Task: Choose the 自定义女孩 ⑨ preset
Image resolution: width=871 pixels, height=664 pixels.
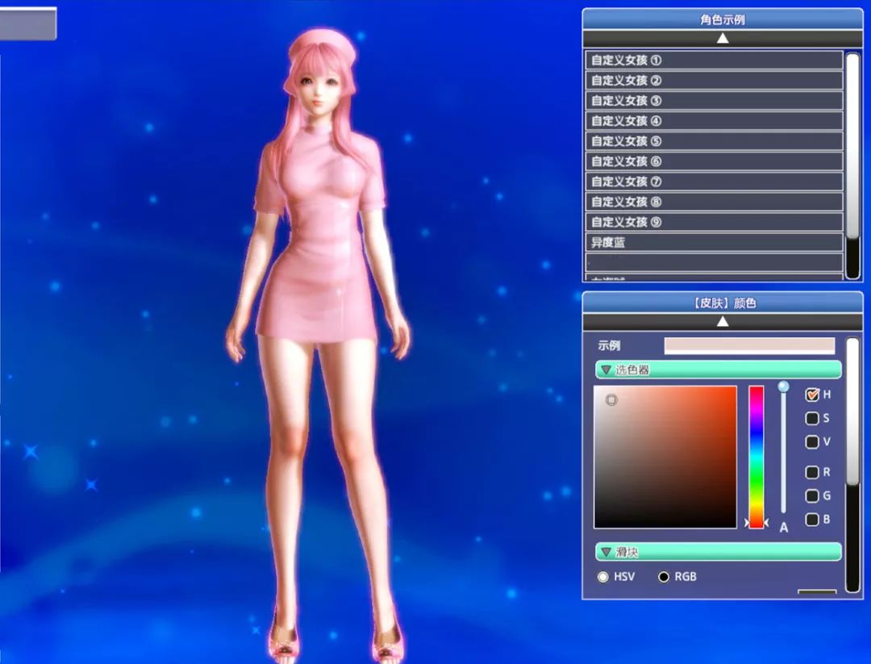Action: point(714,222)
